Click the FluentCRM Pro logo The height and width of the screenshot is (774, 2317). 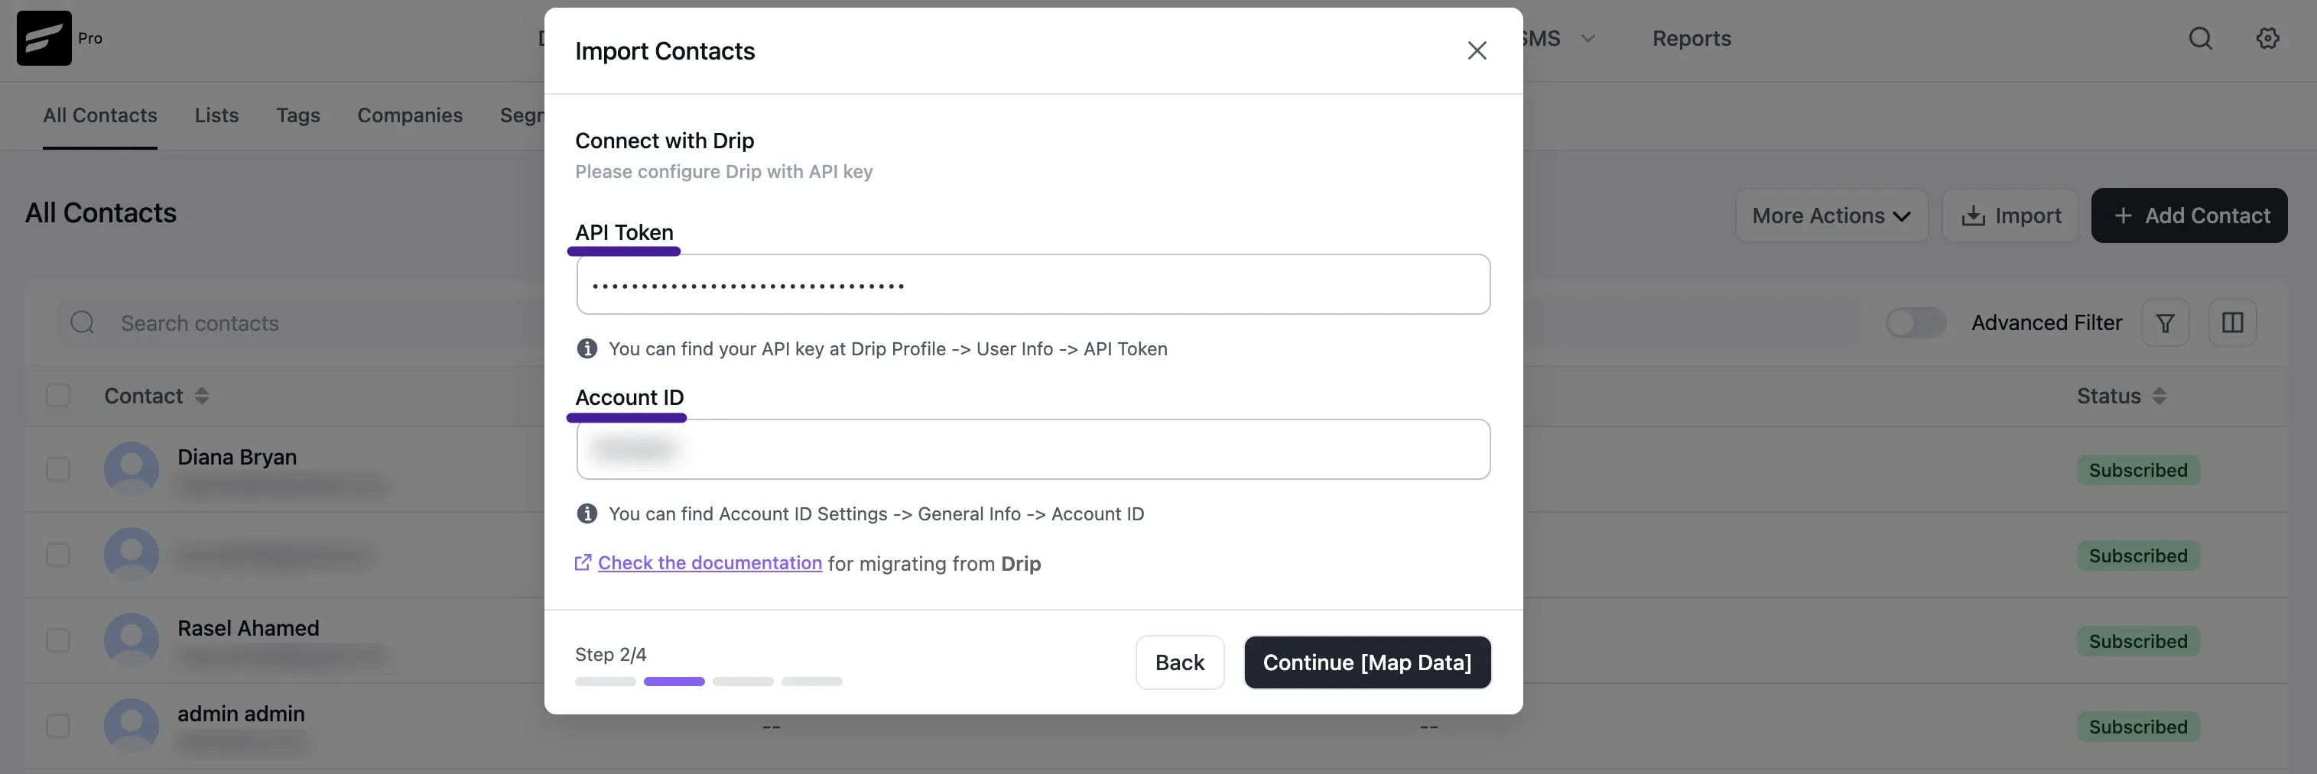click(x=44, y=37)
